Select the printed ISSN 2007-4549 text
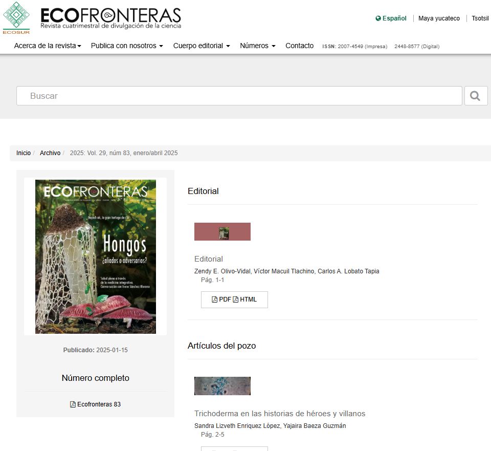The image size is (491, 451). (355, 47)
